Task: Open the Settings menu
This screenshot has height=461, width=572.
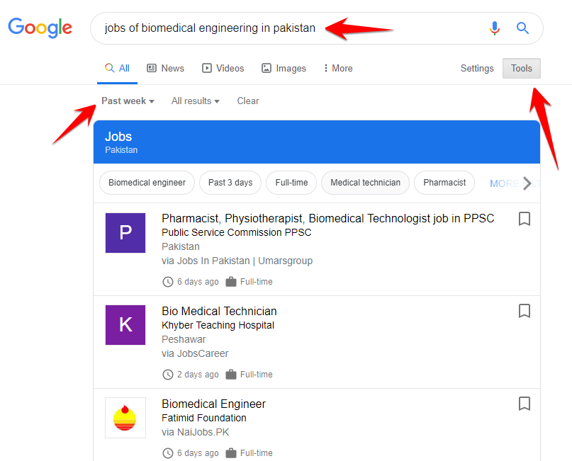Action: pos(477,68)
